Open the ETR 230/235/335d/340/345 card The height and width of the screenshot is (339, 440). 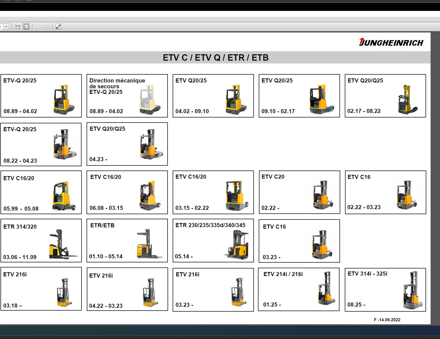[213, 241]
